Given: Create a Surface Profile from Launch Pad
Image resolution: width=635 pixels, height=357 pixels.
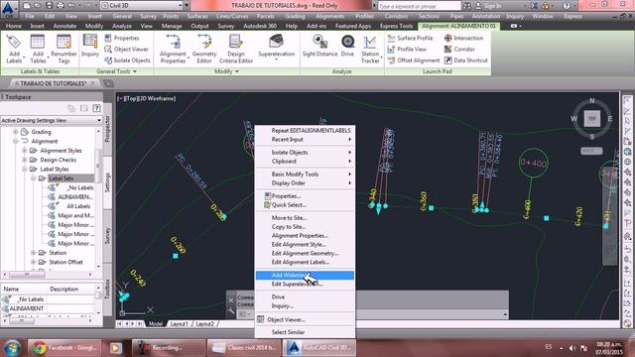Looking at the screenshot, I should [x=410, y=38].
